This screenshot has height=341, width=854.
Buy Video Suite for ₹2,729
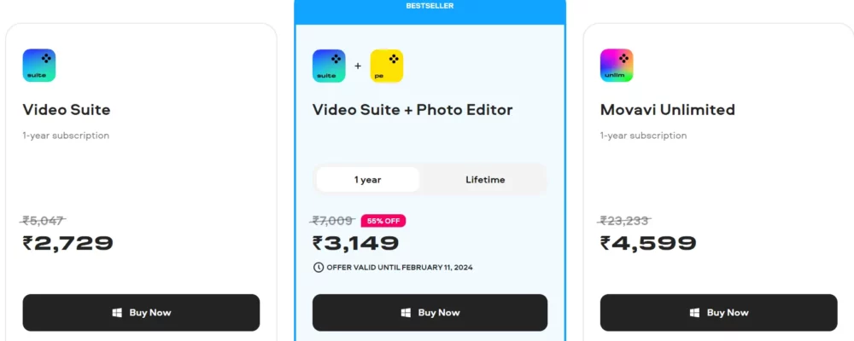[141, 313]
